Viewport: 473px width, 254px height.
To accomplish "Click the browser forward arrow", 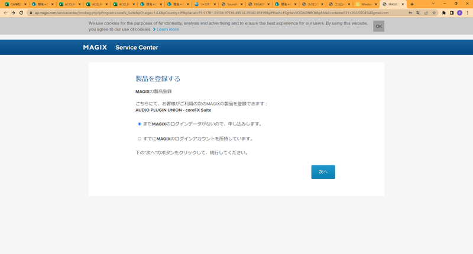I will point(13,13).
